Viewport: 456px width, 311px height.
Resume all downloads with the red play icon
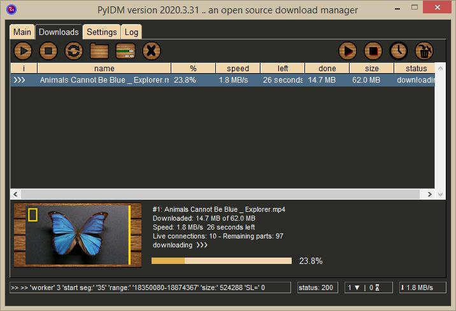point(348,51)
